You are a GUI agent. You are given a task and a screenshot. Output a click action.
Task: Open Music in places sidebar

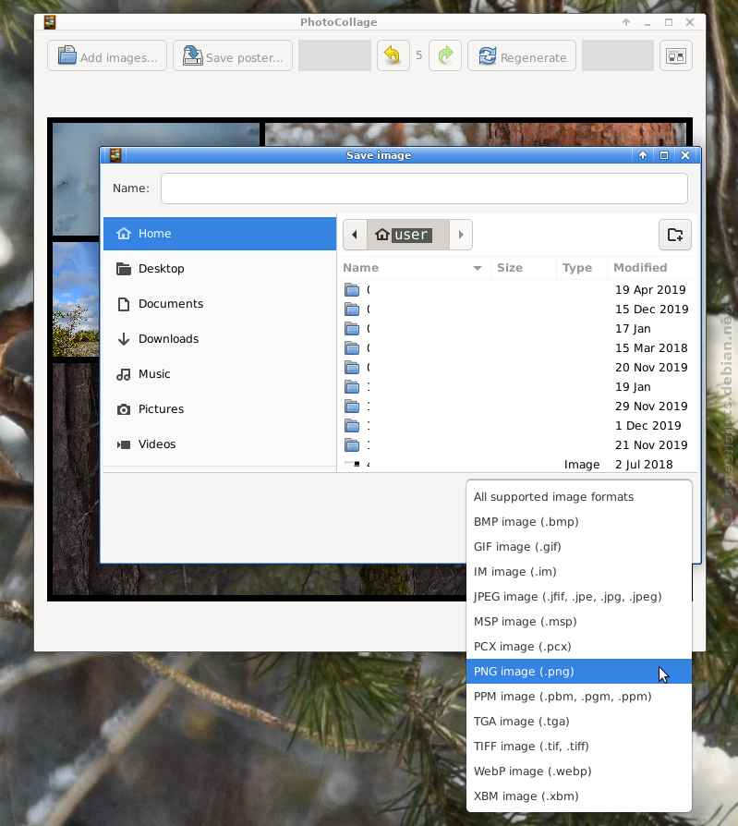pos(220,374)
